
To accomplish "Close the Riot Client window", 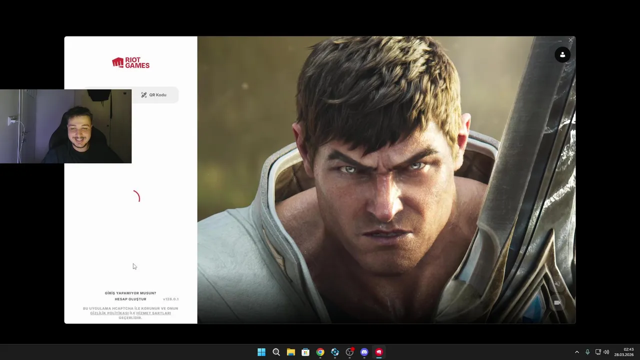I will [570, 40].
